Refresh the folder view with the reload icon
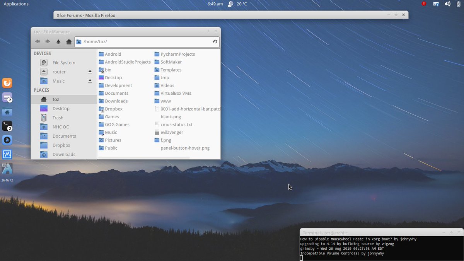This screenshot has height=261, width=464. (215, 41)
